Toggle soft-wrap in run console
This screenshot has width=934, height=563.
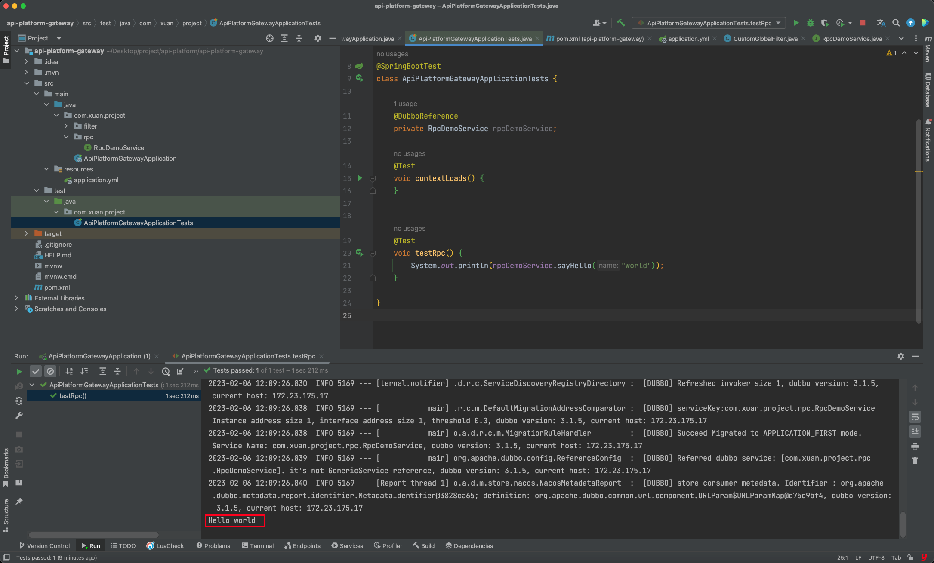915,417
